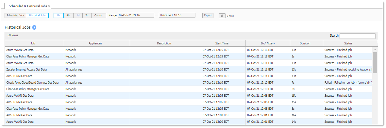Screen dimensions: 386x128
Task: Sort by the Appliances column header
Action: coord(97,43)
